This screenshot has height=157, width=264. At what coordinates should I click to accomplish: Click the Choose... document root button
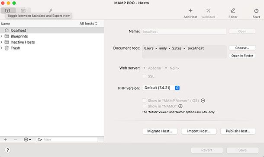click(242, 48)
